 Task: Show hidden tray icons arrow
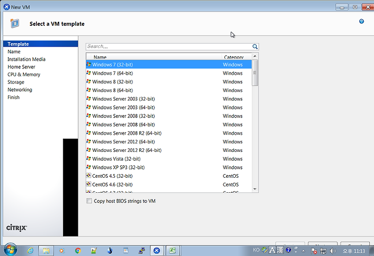[x=303, y=251]
